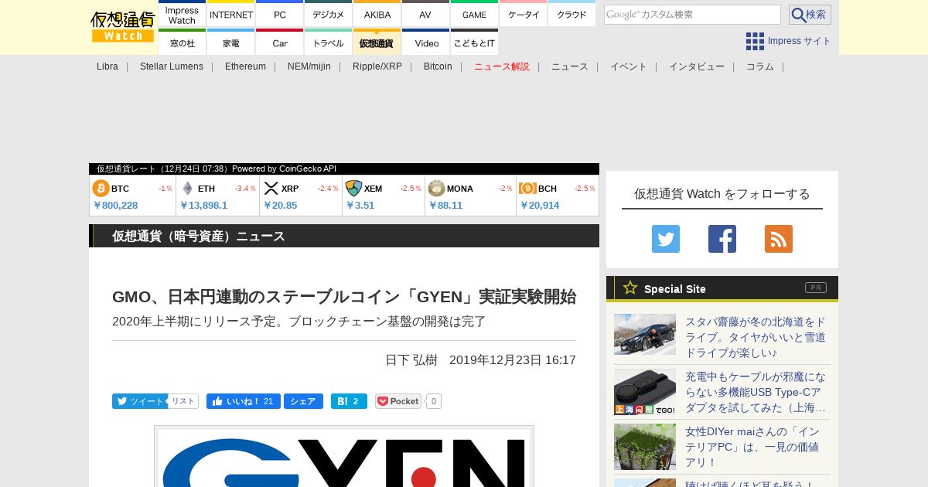The width and height of the screenshot is (928, 487).
Task: Open the Impress Watch tab
Action: coord(182,15)
